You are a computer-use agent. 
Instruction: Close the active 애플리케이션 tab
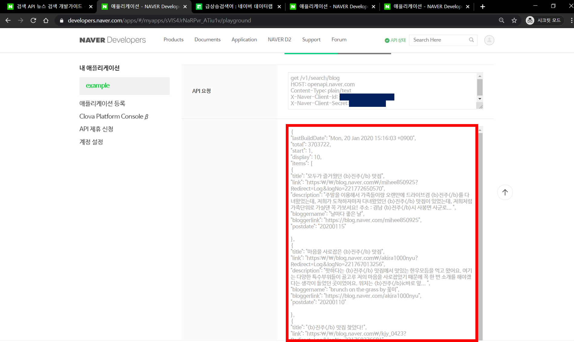(x=185, y=6)
